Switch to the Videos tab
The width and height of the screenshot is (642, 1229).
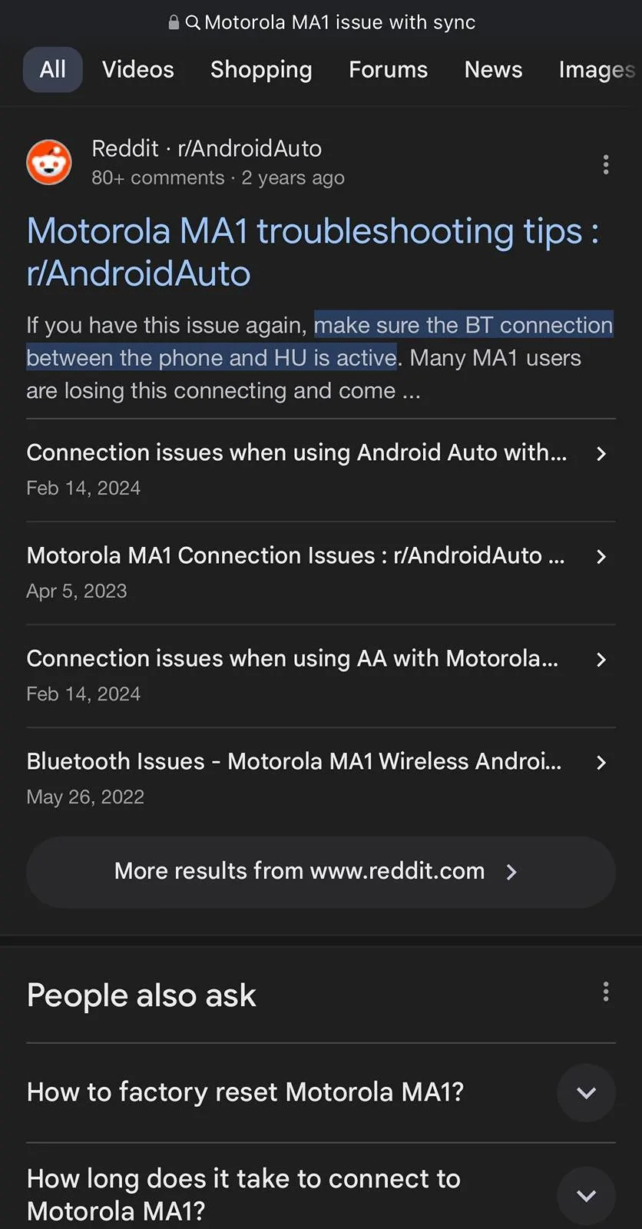137,70
